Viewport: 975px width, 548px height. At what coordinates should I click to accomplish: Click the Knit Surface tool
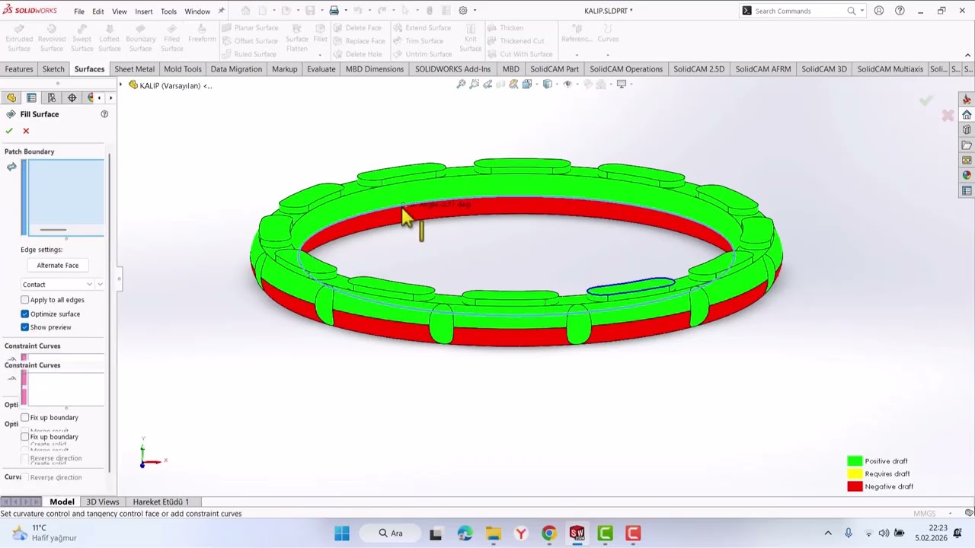(x=470, y=39)
